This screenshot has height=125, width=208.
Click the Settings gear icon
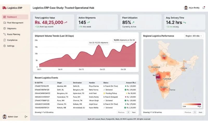[5, 46]
